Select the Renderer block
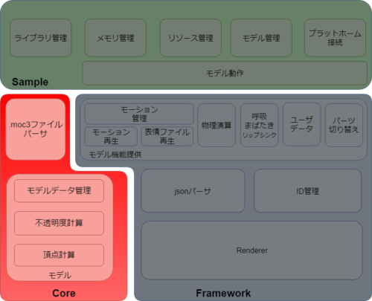 [251, 250]
